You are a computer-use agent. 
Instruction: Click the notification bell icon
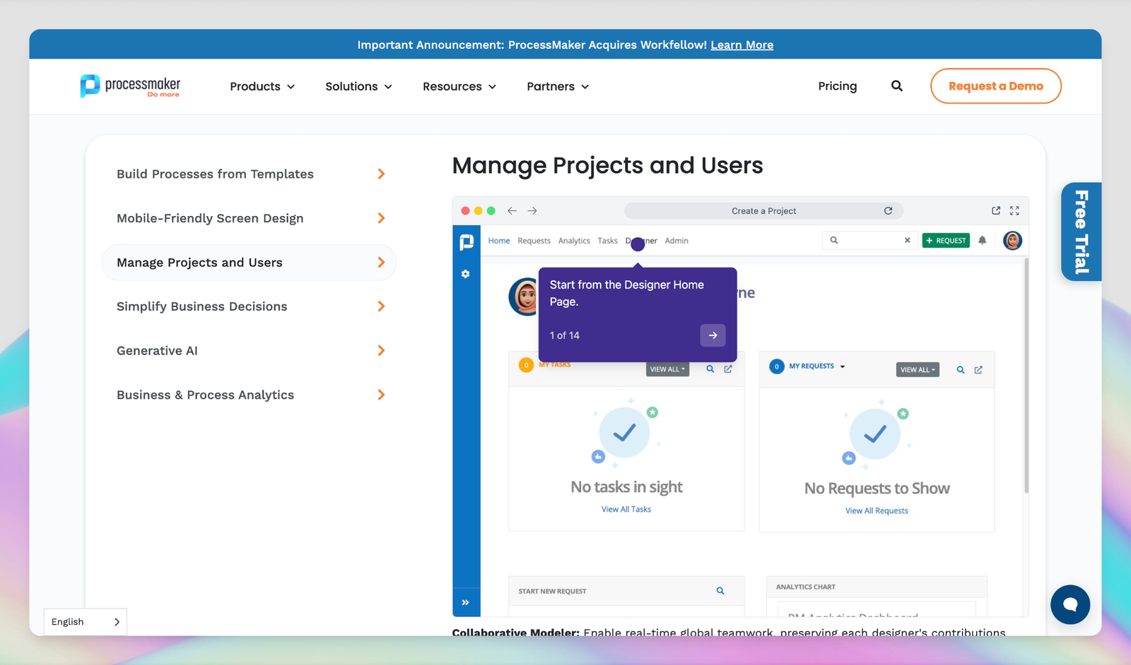[x=982, y=241]
